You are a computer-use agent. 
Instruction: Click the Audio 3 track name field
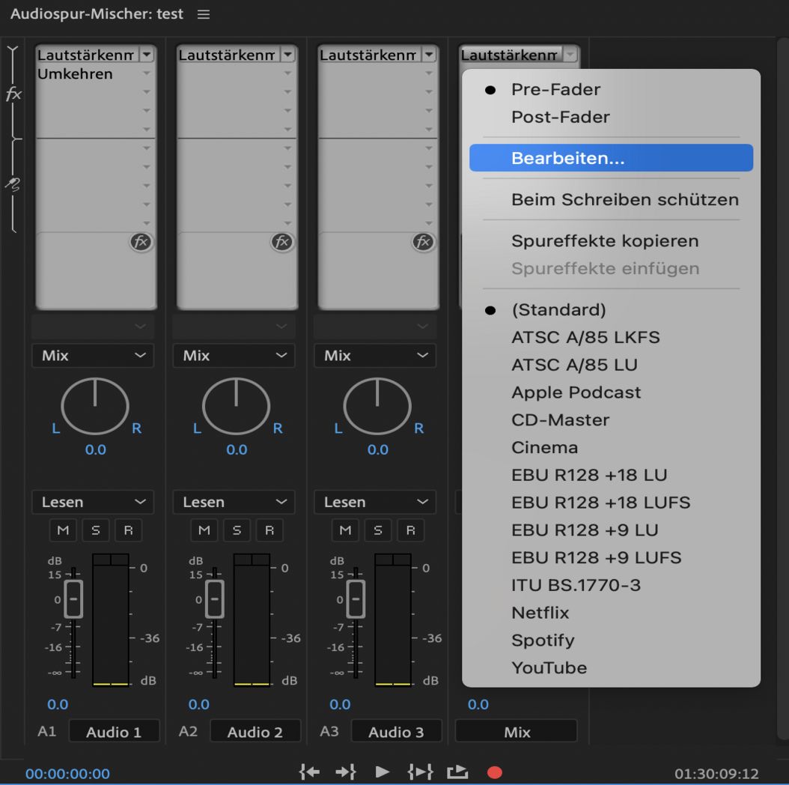click(396, 732)
